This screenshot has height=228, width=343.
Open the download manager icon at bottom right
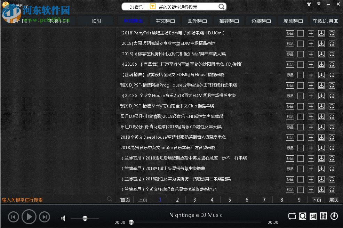point(334,216)
